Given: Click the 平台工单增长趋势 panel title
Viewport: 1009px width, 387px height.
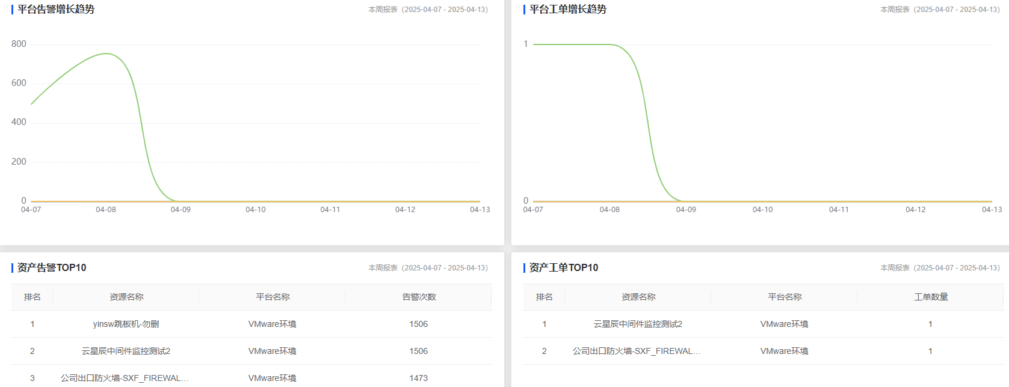Looking at the screenshot, I should point(567,10).
